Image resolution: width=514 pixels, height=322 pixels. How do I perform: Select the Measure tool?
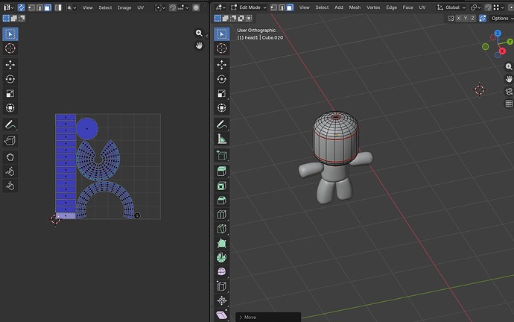[221, 139]
